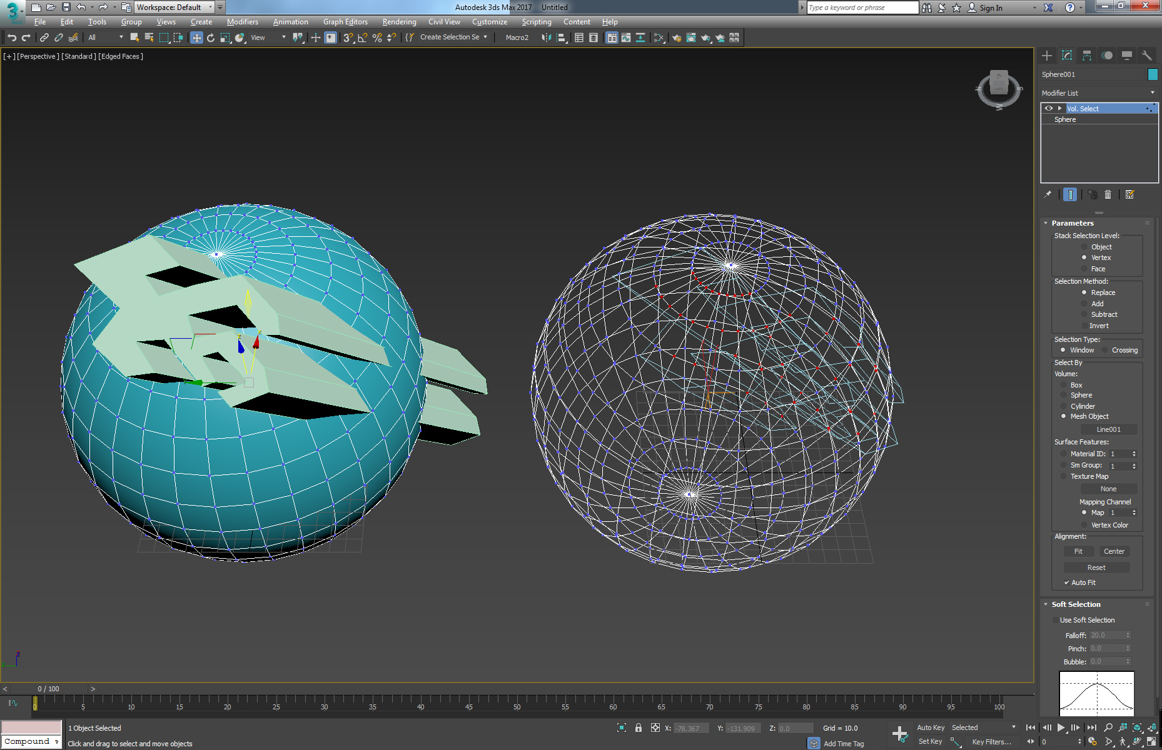
Task: Expand the Vol. Select sub-object arrow
Action: (1059, 109)
